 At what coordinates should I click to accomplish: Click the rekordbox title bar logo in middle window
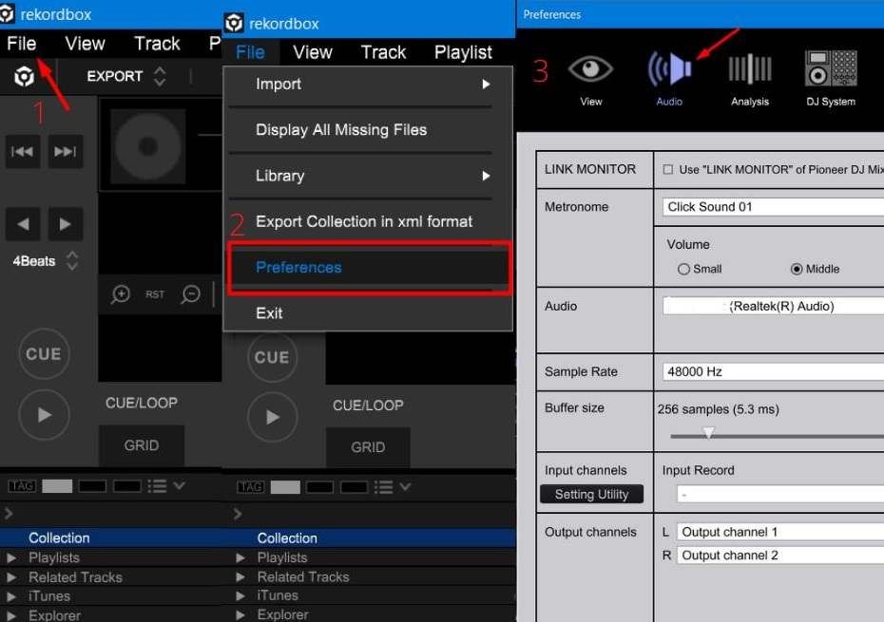[x=234, y=23]
